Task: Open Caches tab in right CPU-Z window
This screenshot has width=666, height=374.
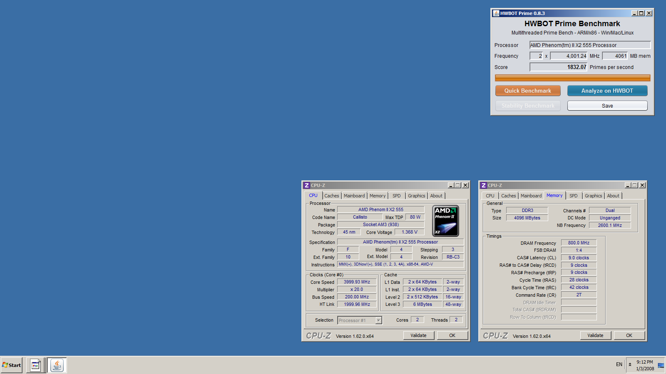Action: point(509,196)
